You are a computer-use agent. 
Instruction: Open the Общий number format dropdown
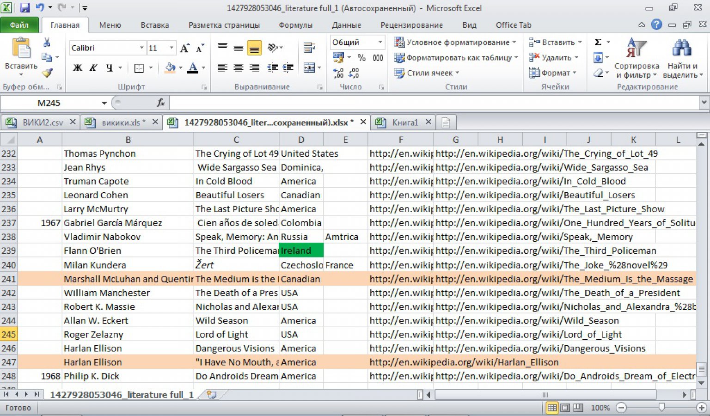[380, 42]
